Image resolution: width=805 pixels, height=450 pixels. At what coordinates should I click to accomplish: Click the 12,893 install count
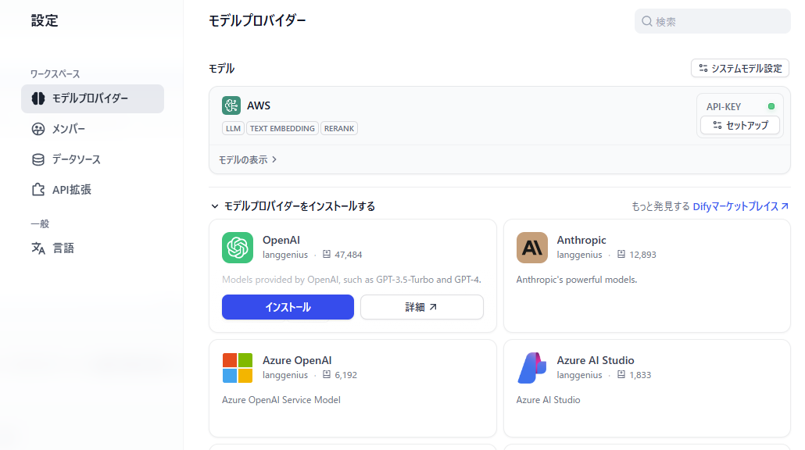642,255
